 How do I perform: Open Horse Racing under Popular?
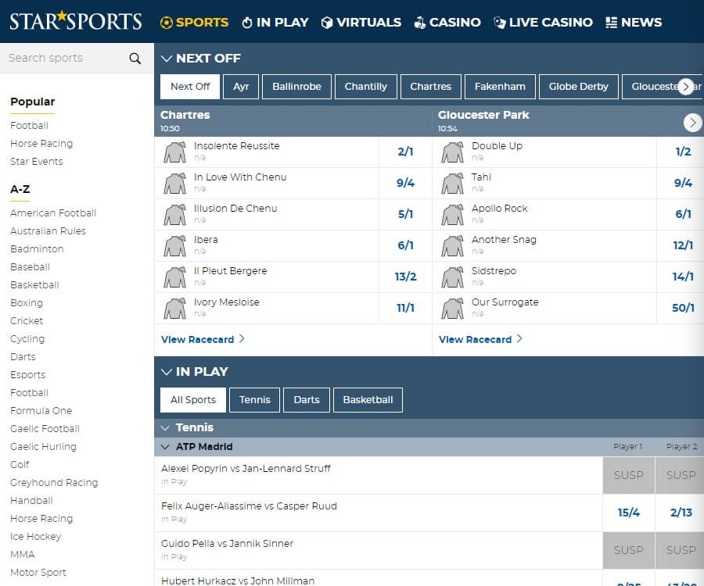[x=41, y=144]
